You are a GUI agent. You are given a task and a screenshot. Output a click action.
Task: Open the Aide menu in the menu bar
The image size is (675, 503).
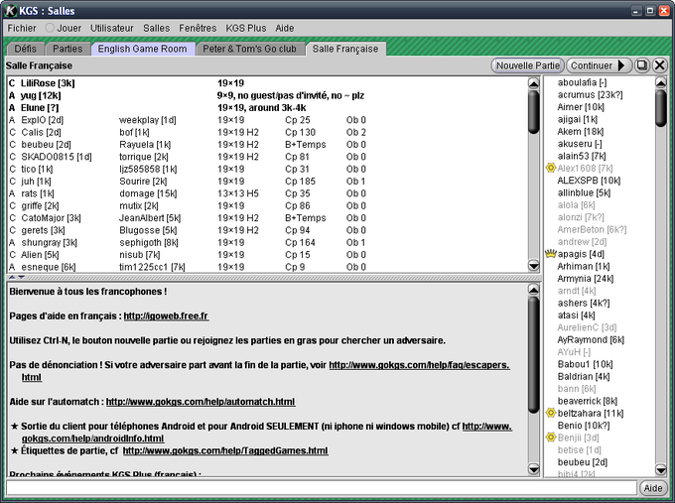click(285, 28)
